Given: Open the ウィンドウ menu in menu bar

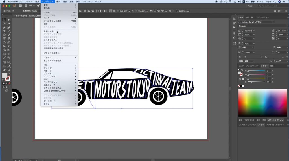Looking at the screenshot, I should pyautogui.click(x=87, y=1).
